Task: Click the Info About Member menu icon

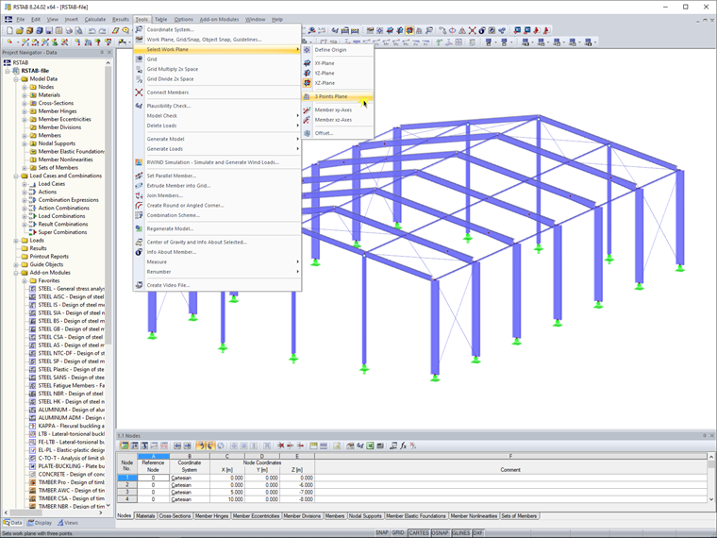Action: [139, 252]
